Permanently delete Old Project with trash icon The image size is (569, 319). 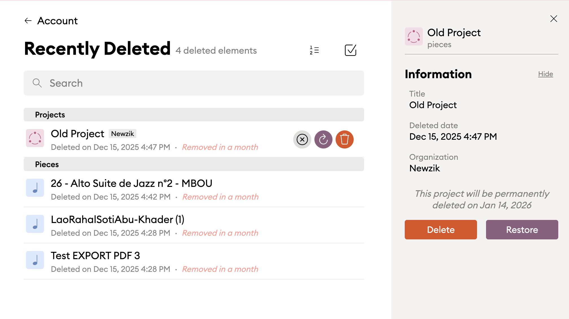coord(344,139)
